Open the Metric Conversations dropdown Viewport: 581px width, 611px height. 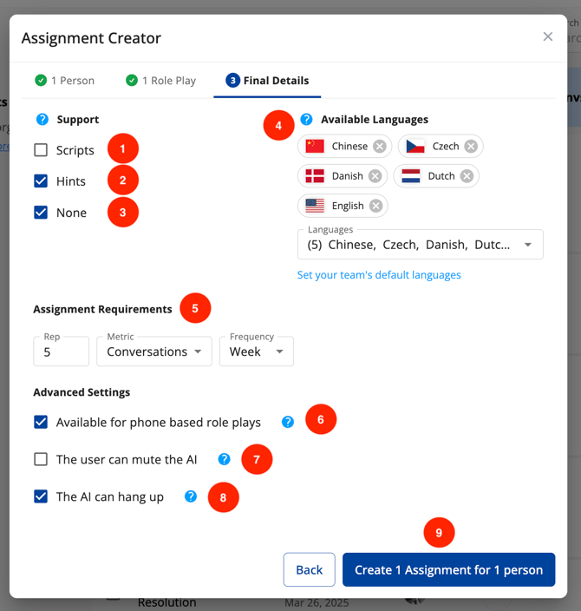click(x=154, y=351)
